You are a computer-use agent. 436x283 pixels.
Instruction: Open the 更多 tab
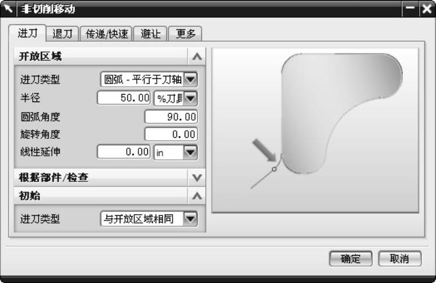coord(185,34)
